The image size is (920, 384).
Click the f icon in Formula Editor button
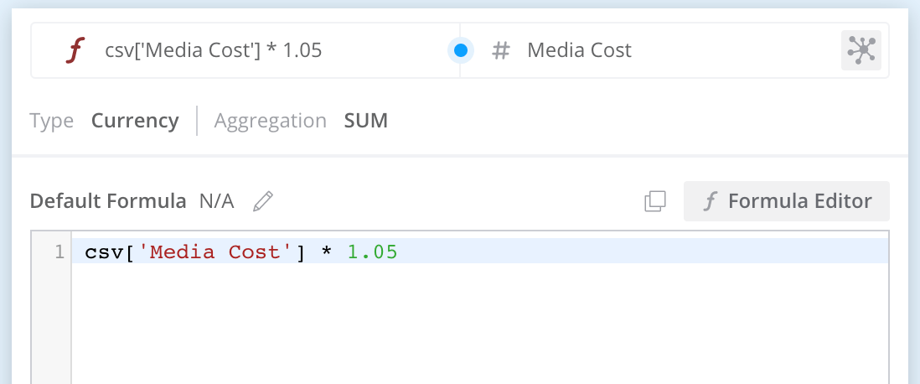711,201
